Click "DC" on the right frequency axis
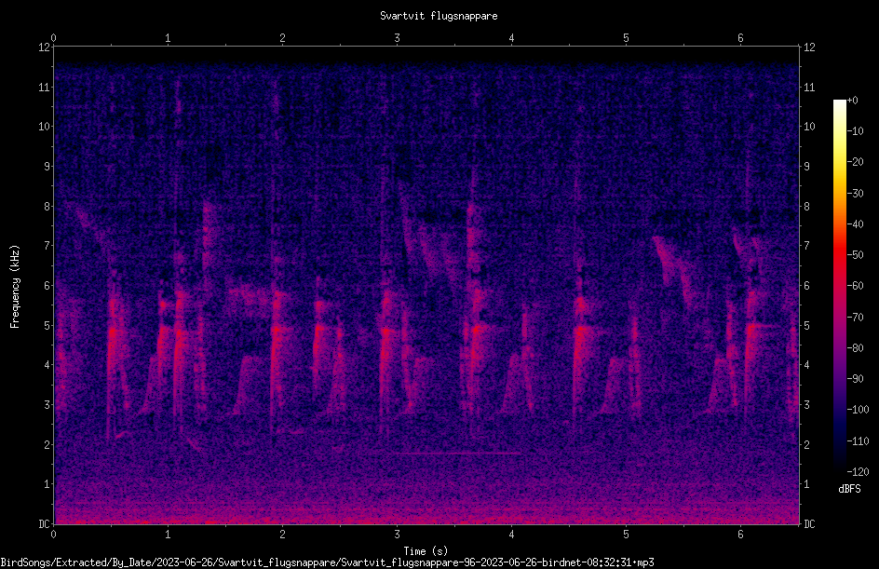 pos(809,524)
